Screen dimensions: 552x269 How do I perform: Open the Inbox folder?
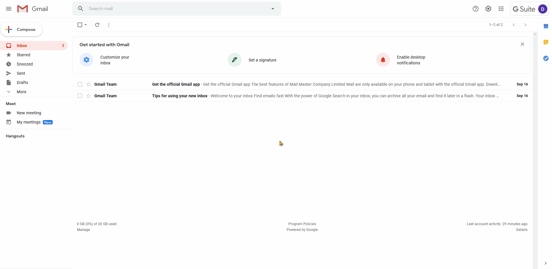[x=34, y=46]
